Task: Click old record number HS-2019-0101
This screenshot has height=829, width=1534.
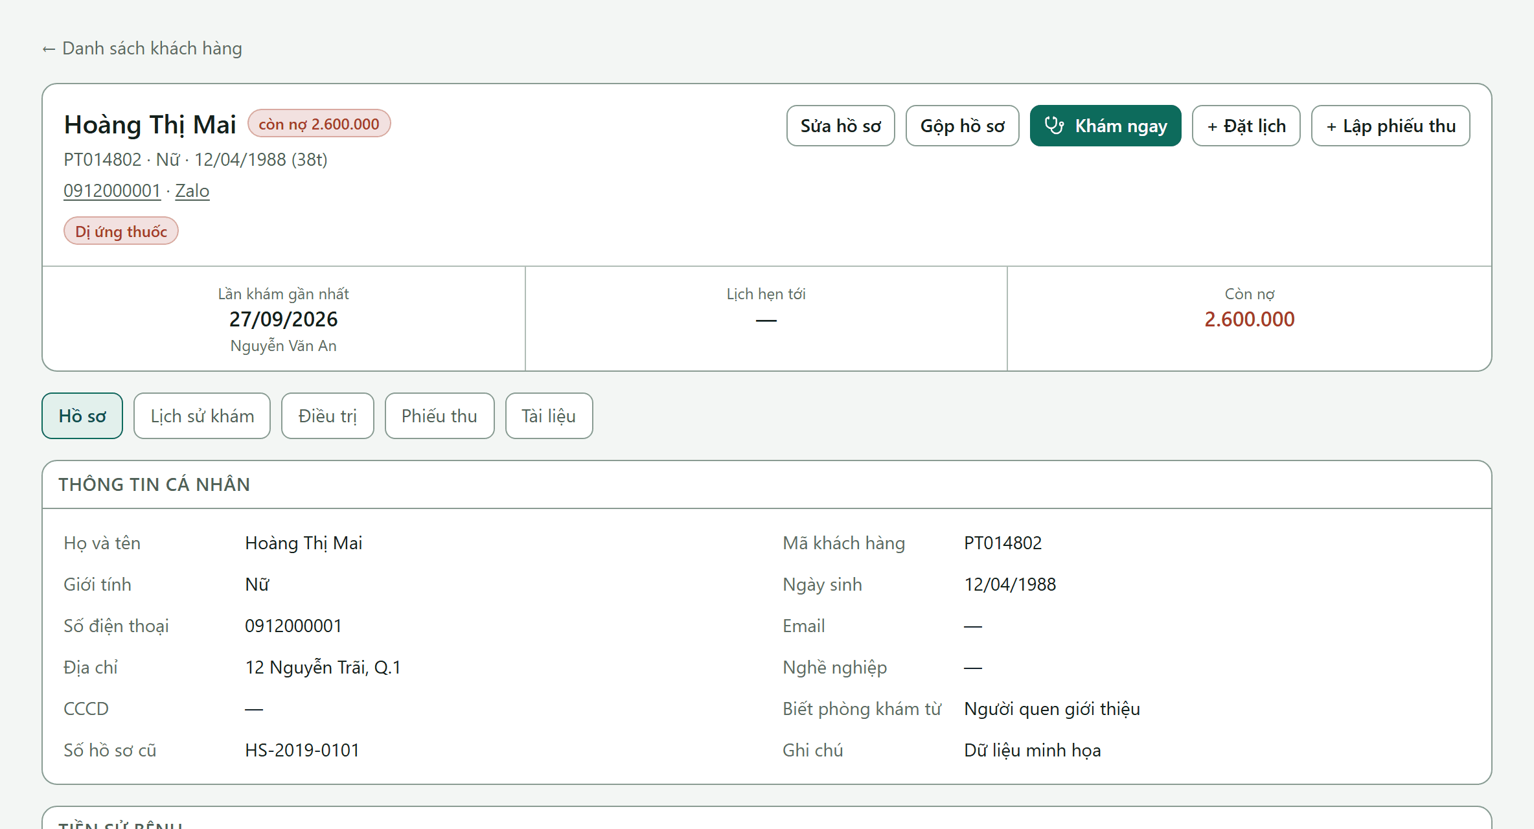Action: tap(302, 750)
